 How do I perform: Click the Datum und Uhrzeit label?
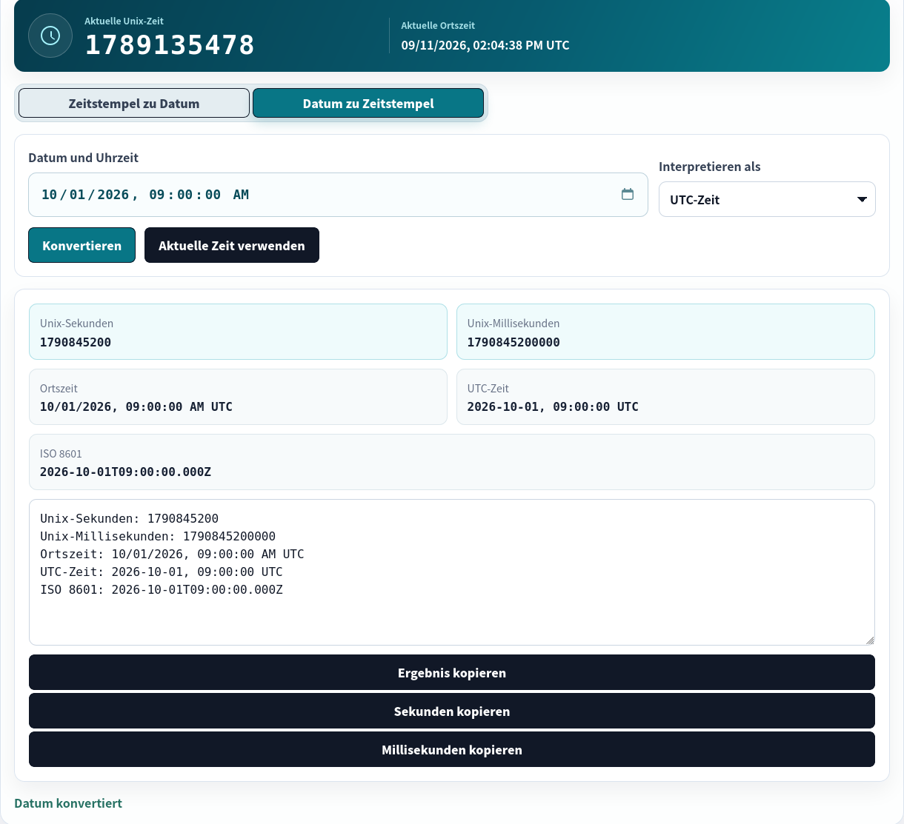coord(83,158)
